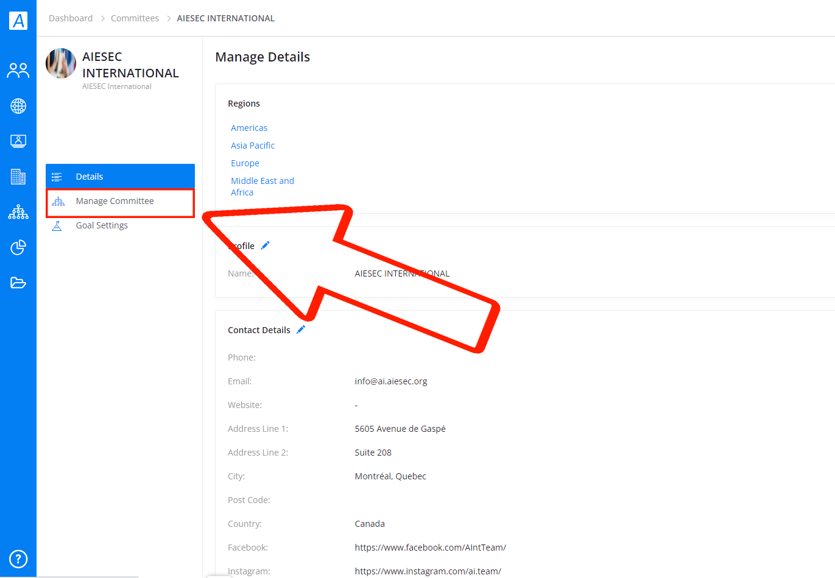This screenshot has height=578, width=835.
Task: Open the Americas region link
Action: click(249, 128)
